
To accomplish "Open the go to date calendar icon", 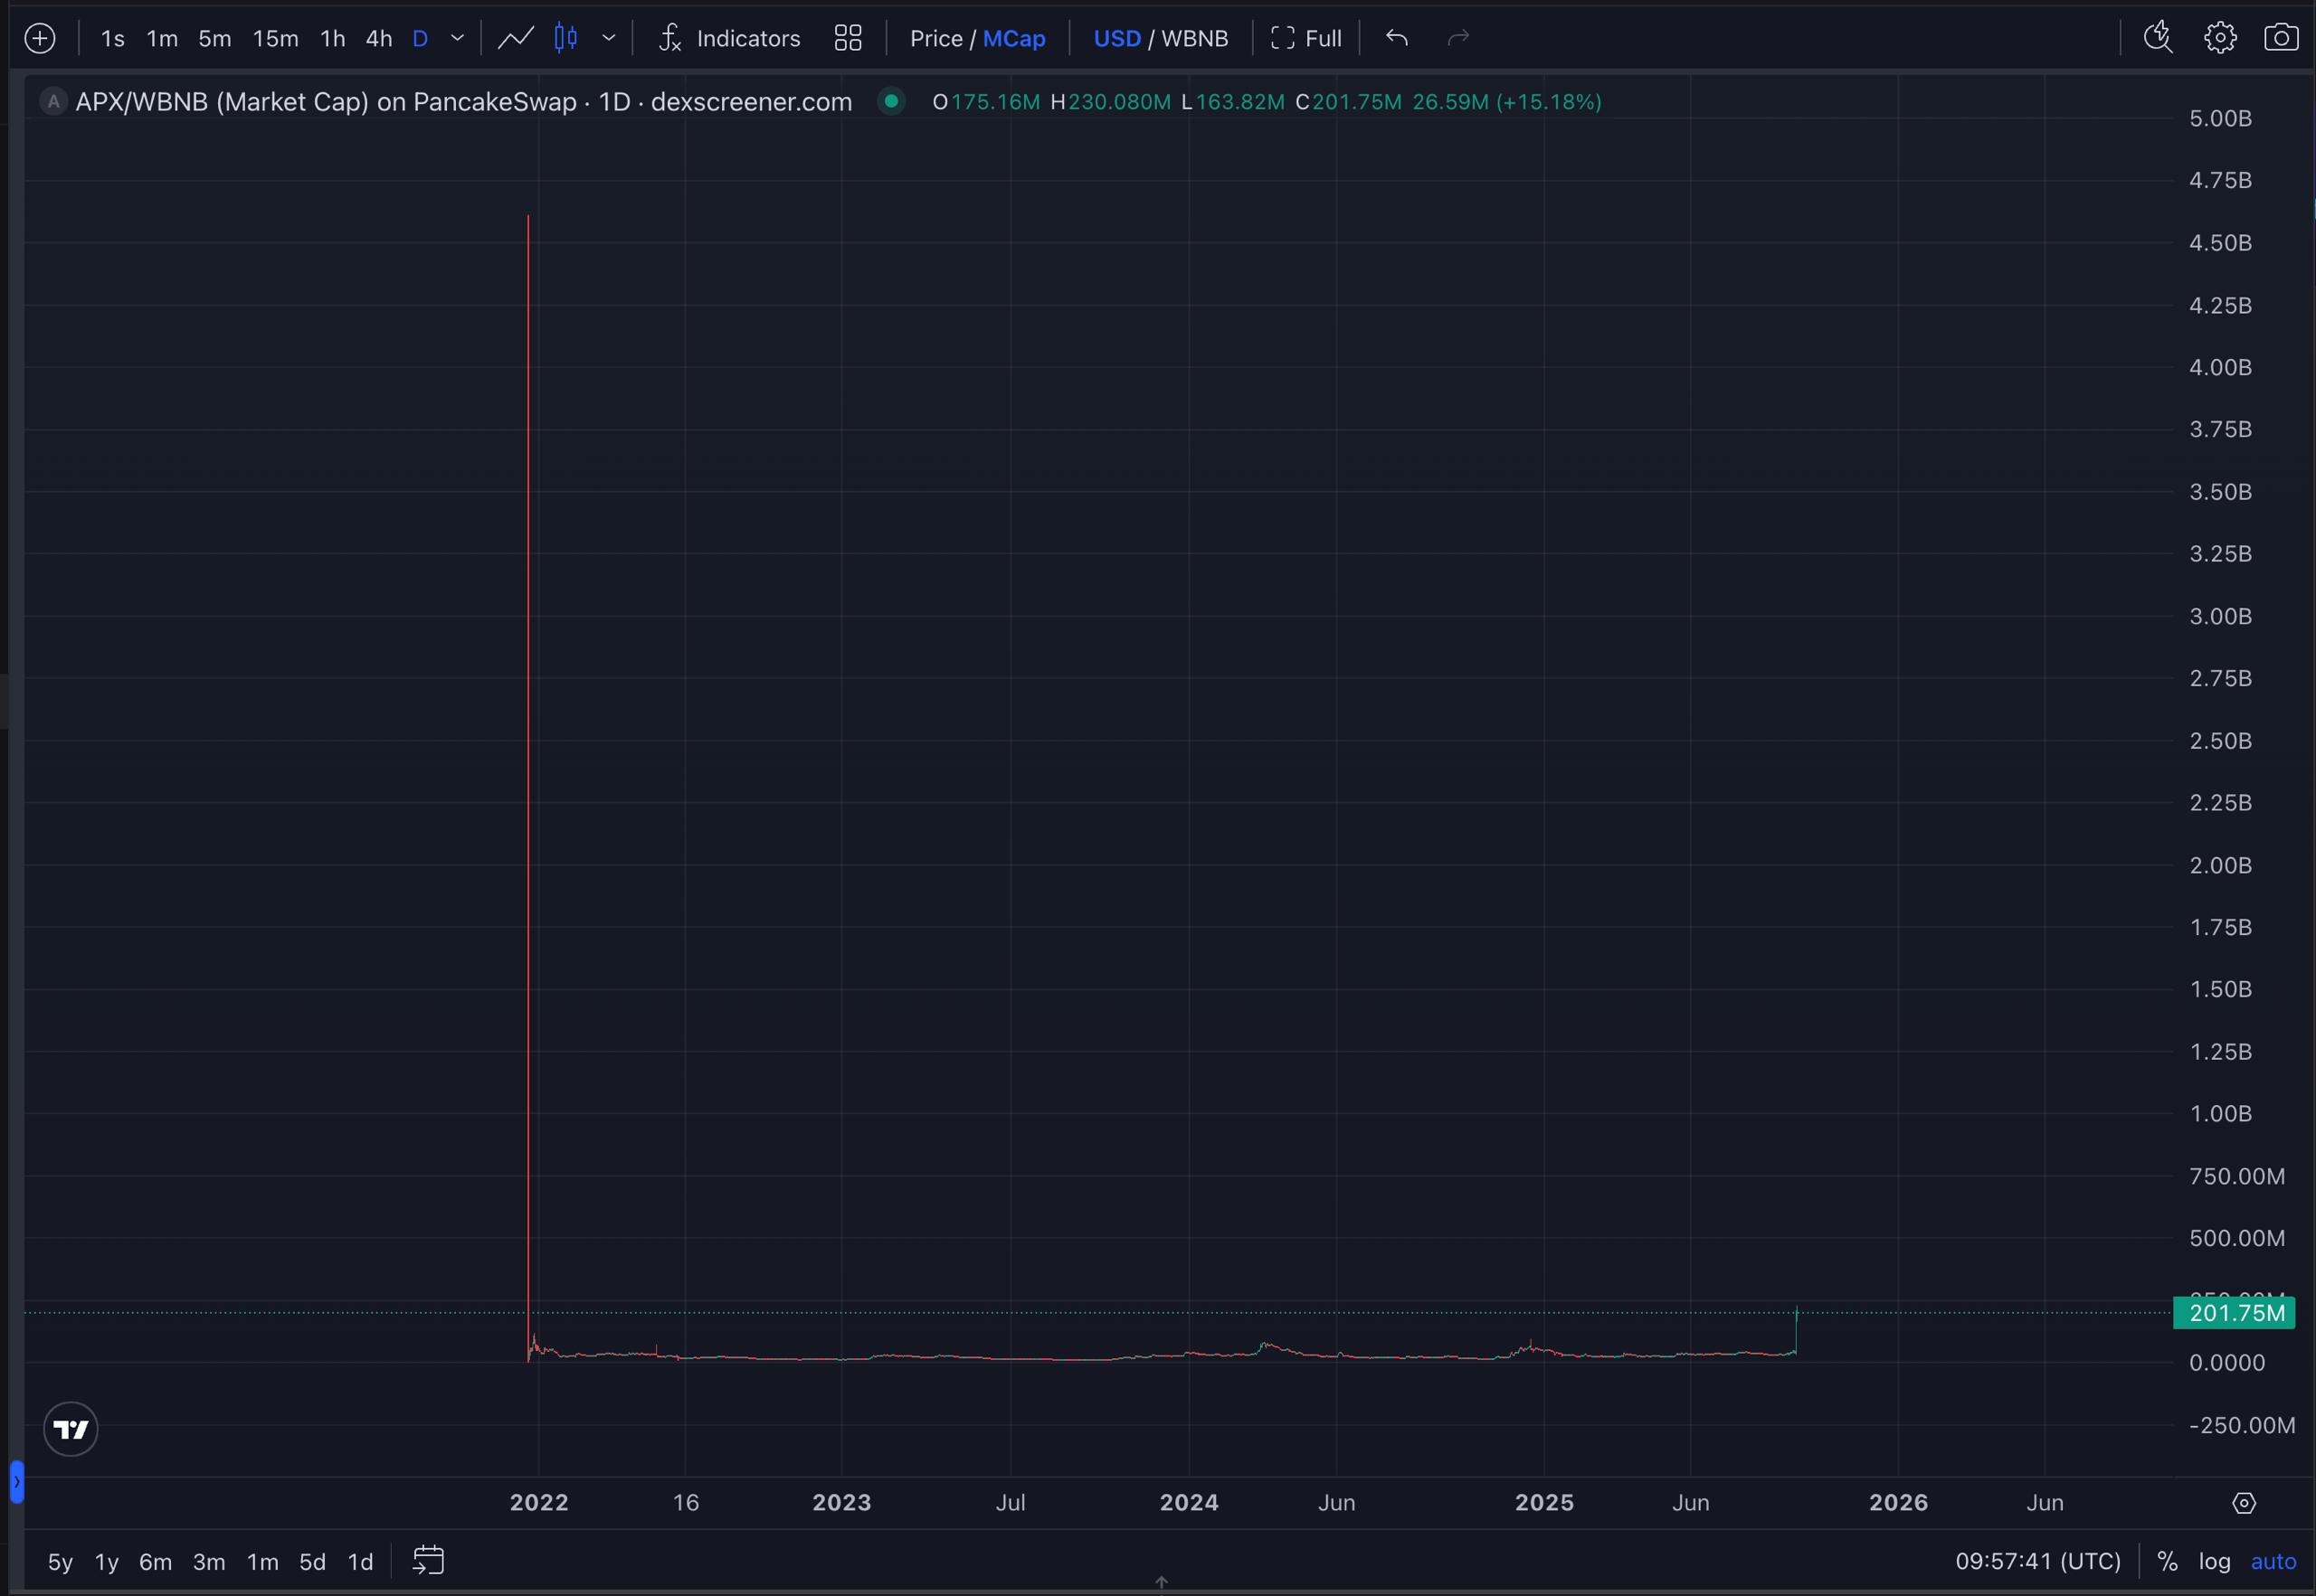I will (428, 1560).
